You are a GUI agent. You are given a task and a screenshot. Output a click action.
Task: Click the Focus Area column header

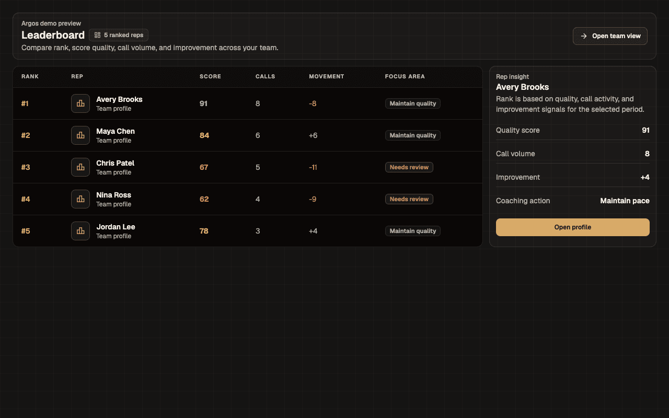point(405,76)
